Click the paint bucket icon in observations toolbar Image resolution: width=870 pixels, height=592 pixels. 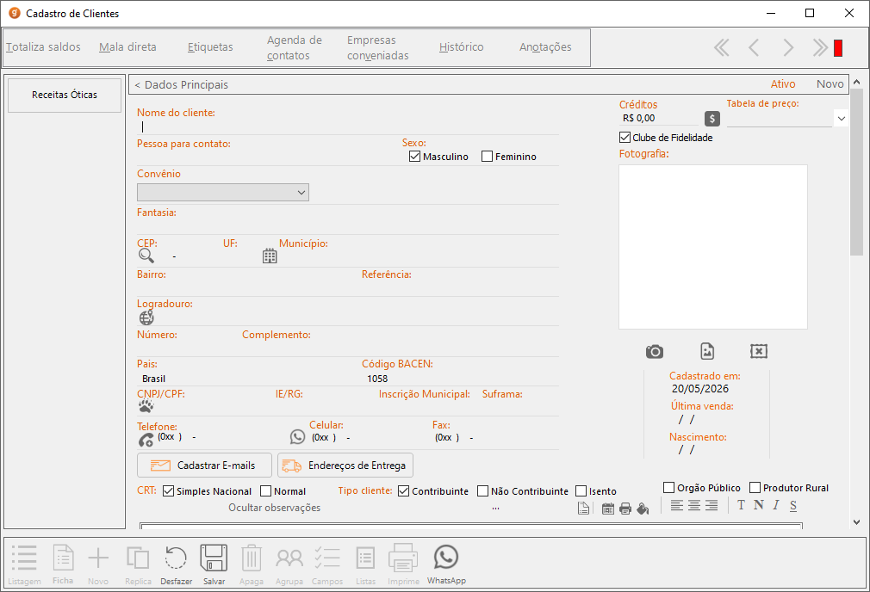pyautogui.click(x=643, y=509)
